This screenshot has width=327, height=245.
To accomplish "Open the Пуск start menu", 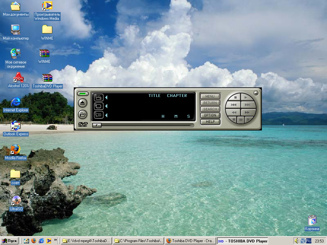I will [10, 241].
